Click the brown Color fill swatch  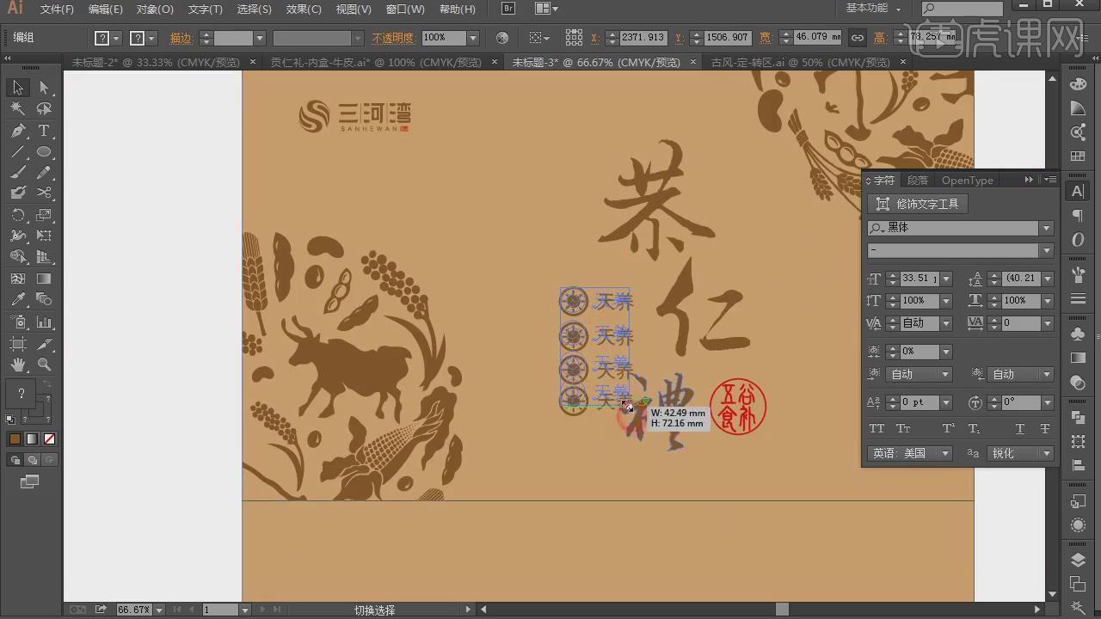click(15, 439)
